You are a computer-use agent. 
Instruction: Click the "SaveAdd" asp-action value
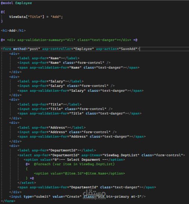[128, 49]
